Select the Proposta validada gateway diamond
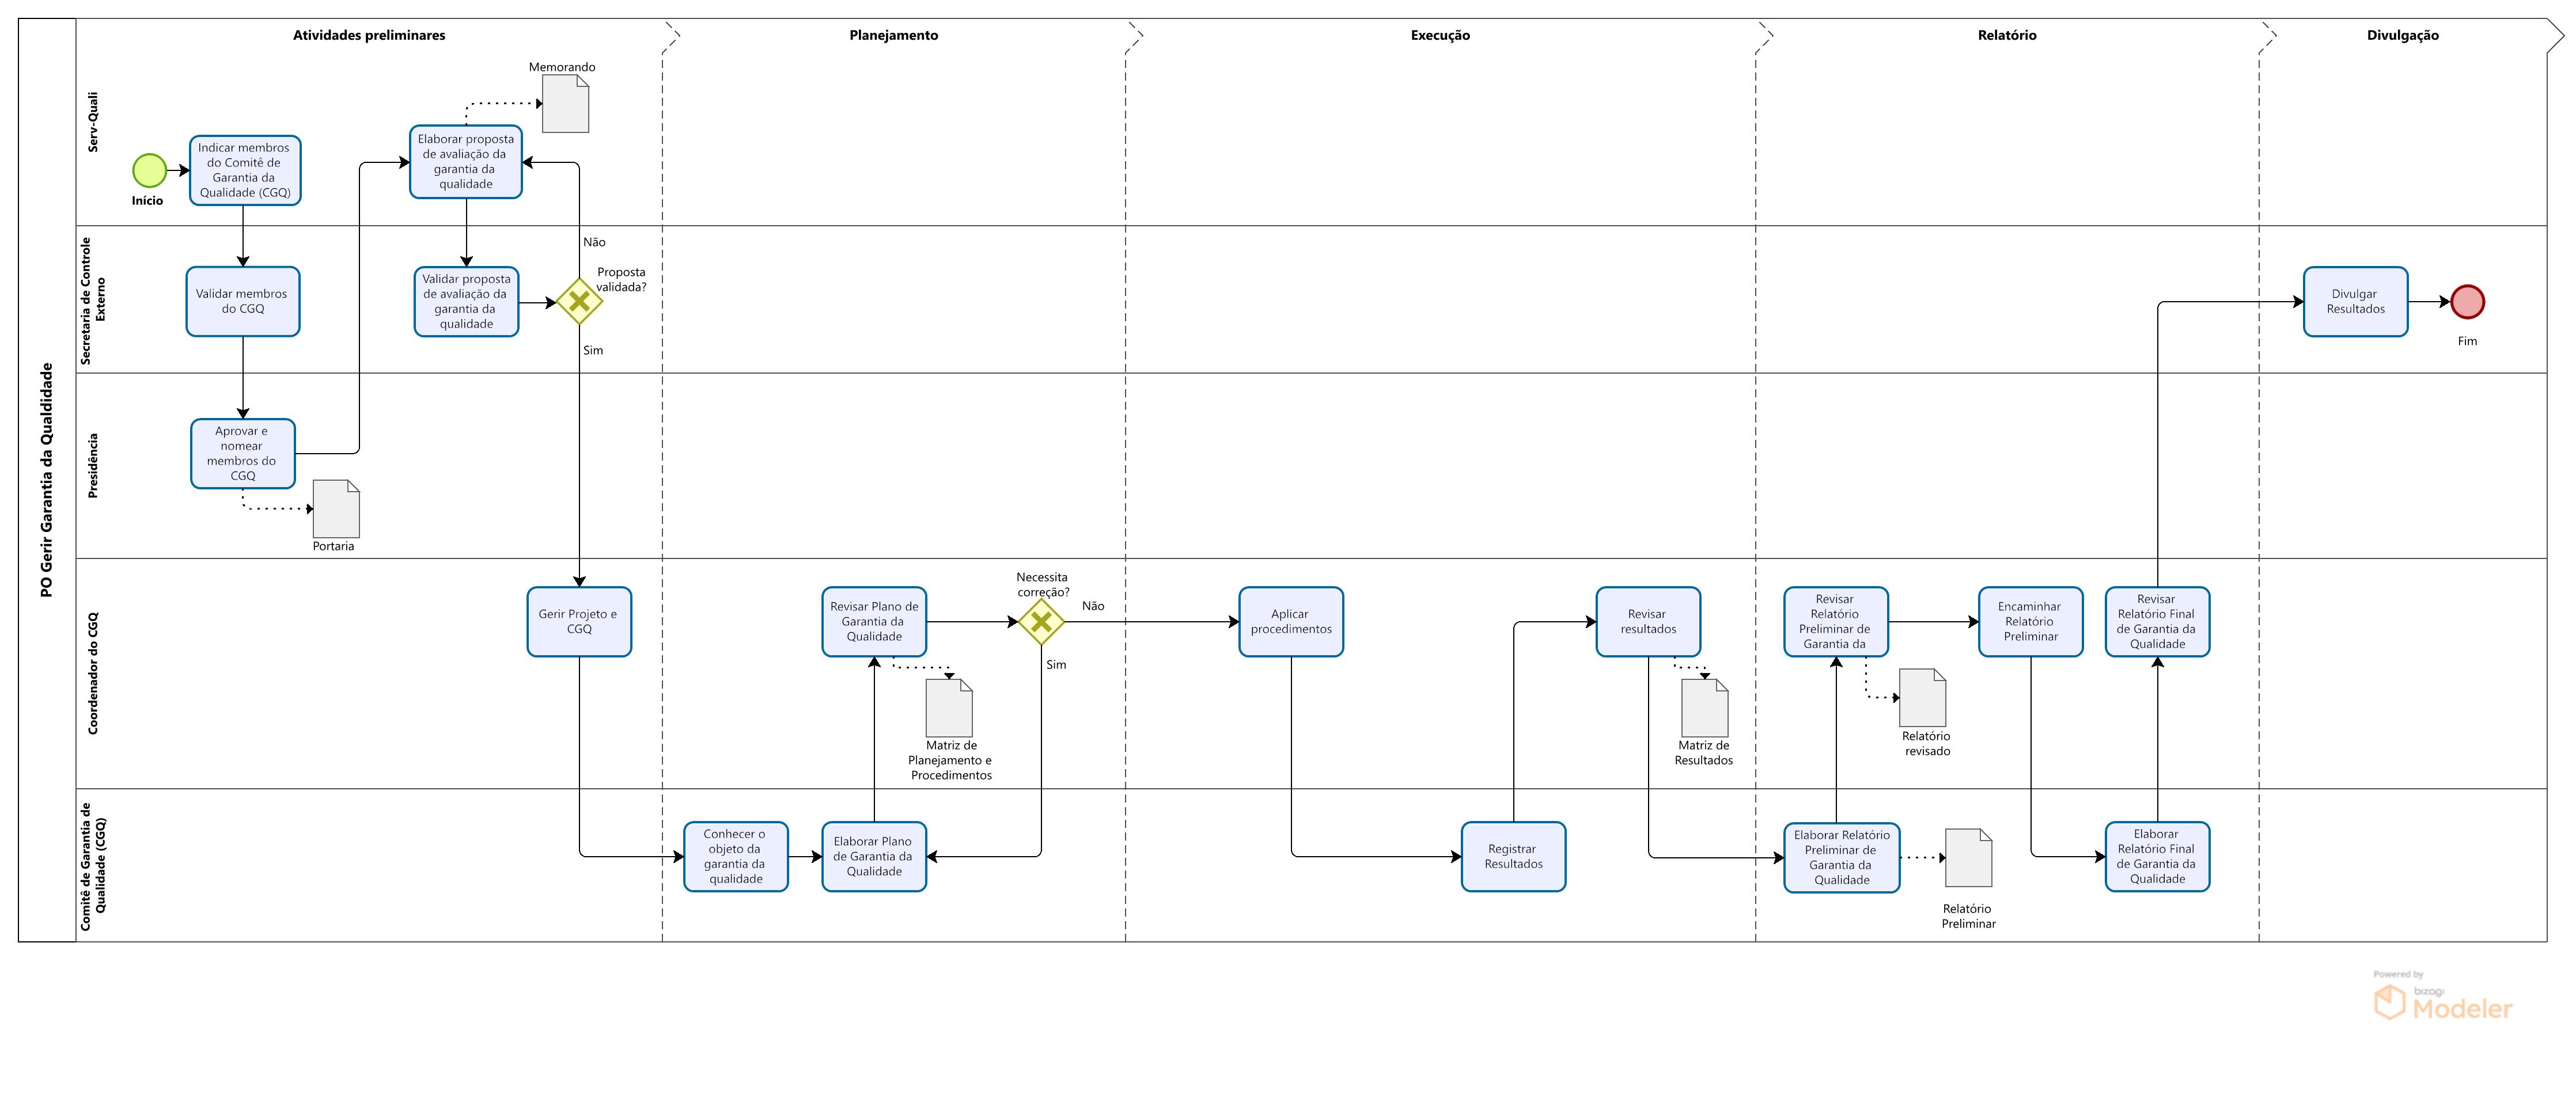This screenshot has height=1110, width=2576. coord(579,302)
